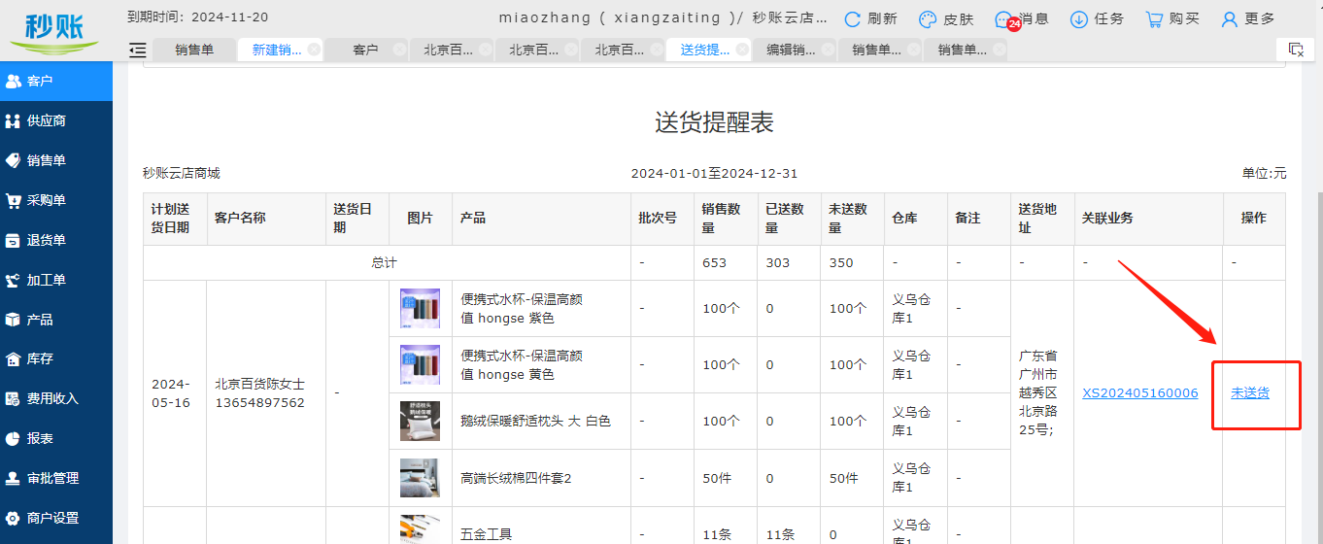Click the shopping cart 购买 icon
1323x544 pixels.
[x=1154, y=19]
